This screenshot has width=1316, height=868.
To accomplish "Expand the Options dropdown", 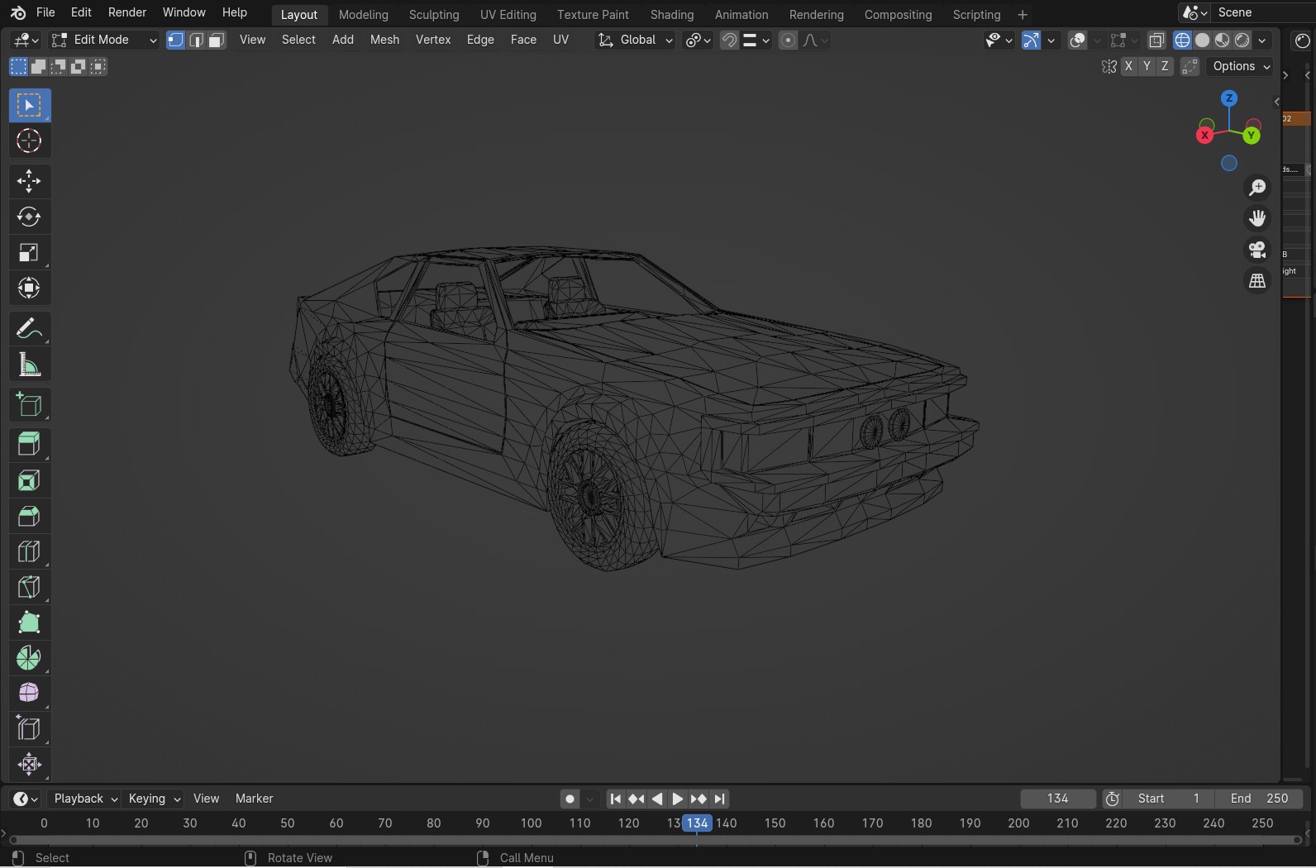I will click(1242, 67).
